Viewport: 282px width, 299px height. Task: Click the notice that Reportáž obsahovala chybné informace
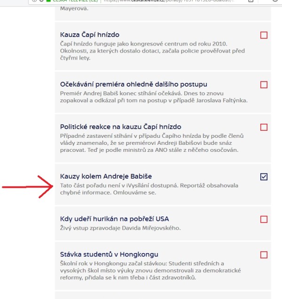tap(149, 189)
